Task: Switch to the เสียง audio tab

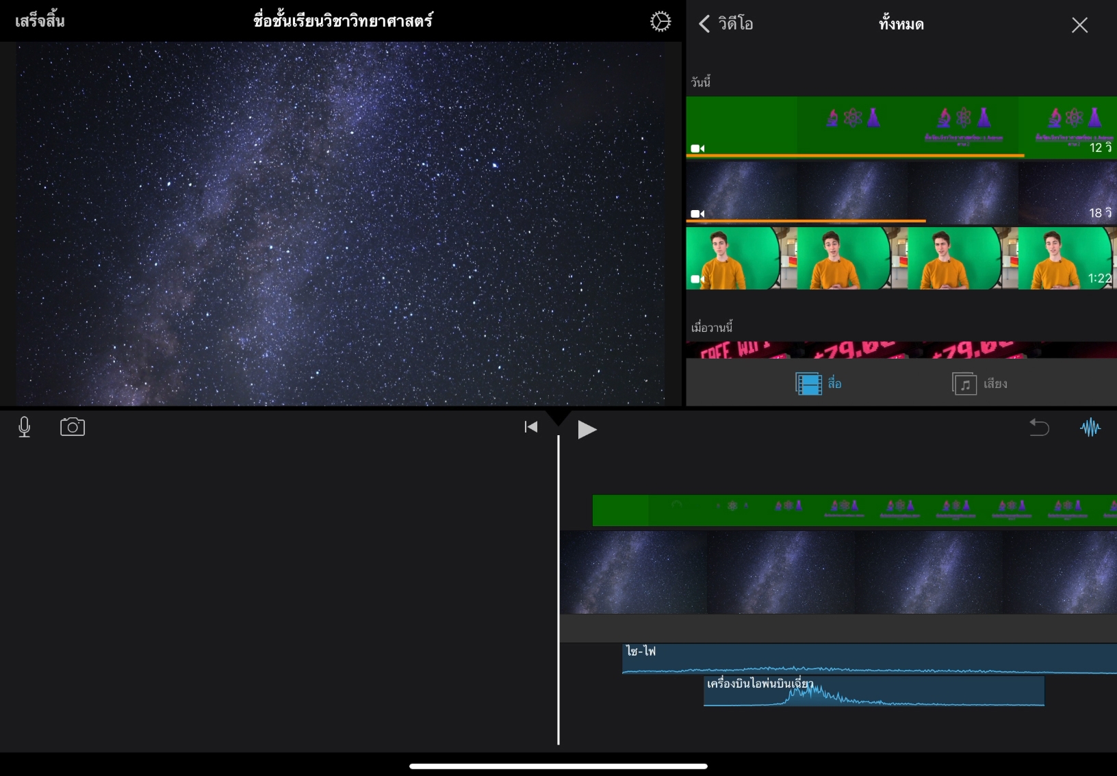Action: click(979, 384)
